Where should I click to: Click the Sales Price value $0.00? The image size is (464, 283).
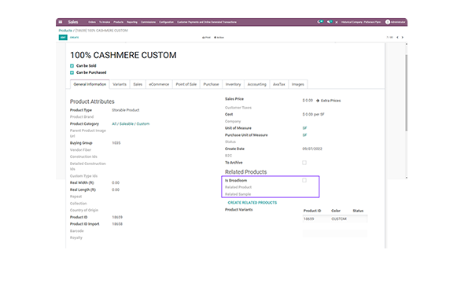pos(307,101)
